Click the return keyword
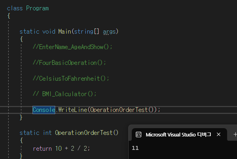 coord(42,149)
